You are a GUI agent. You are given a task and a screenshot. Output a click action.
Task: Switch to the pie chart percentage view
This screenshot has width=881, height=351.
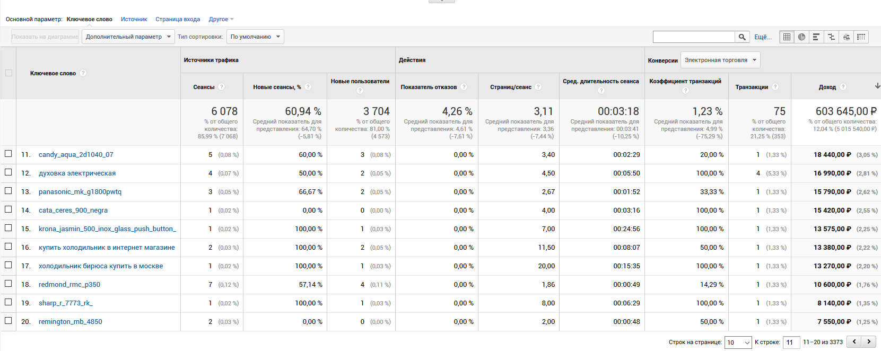pyautogui.click(x=801, y=37)
